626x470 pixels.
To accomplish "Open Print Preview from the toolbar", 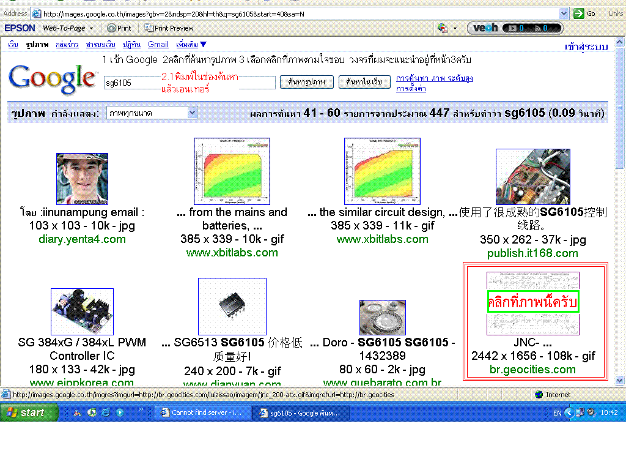I will point(169,28).
